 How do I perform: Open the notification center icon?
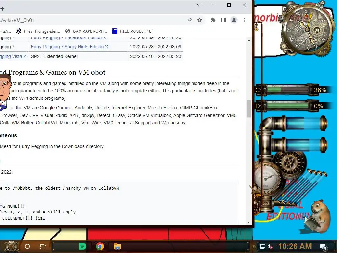(x=324, y=247)
